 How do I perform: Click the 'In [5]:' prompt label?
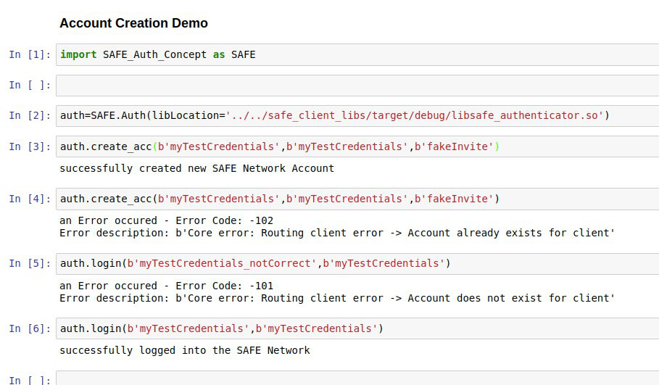point(30,263)
